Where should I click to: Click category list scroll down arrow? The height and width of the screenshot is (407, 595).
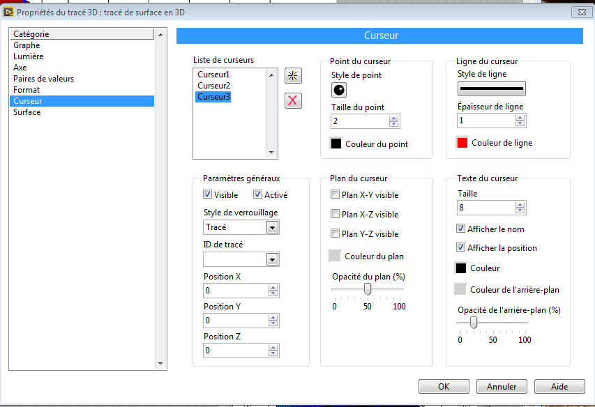coord(160,364)
